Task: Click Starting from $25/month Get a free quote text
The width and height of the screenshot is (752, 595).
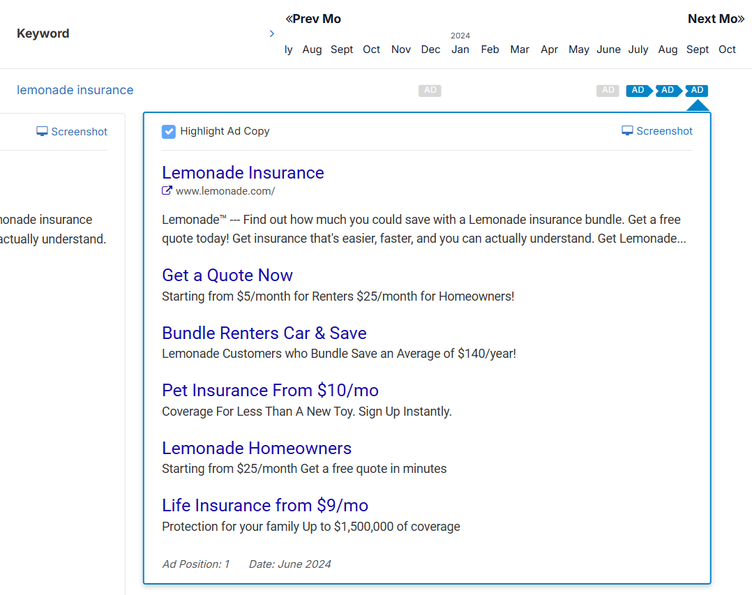Action: click(x=304, y=469)
